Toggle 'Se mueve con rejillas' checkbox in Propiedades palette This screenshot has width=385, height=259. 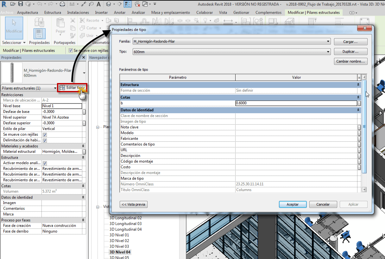[45, 135]
